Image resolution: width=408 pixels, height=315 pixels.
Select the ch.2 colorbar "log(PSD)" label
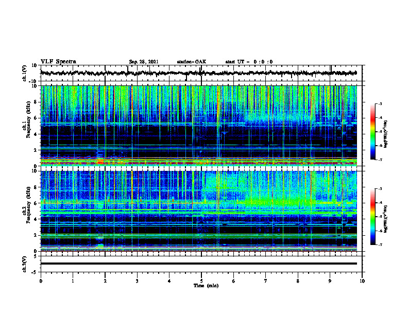pos(386,219)
